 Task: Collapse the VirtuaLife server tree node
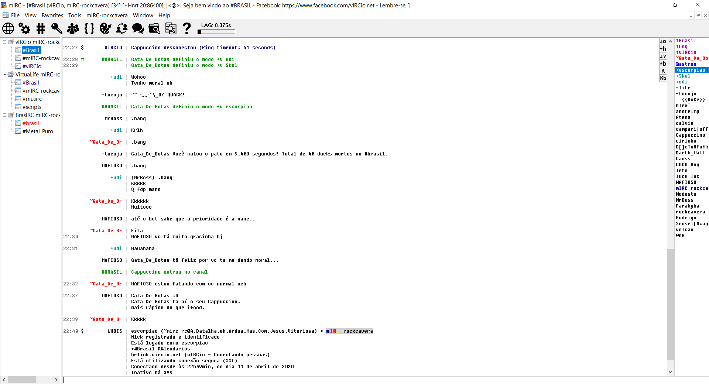(5, 75)
